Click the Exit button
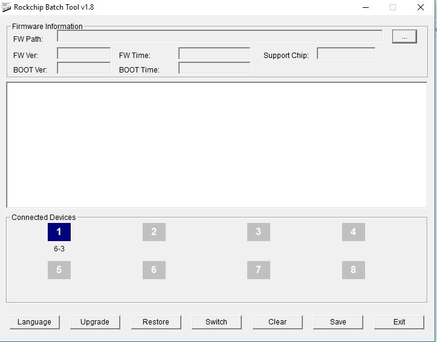Viewport: 437px width, 342px height. click(x=399, y=322)
